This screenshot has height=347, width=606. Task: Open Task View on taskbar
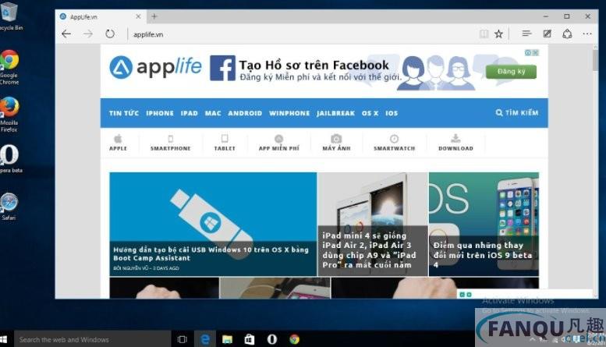182,339
